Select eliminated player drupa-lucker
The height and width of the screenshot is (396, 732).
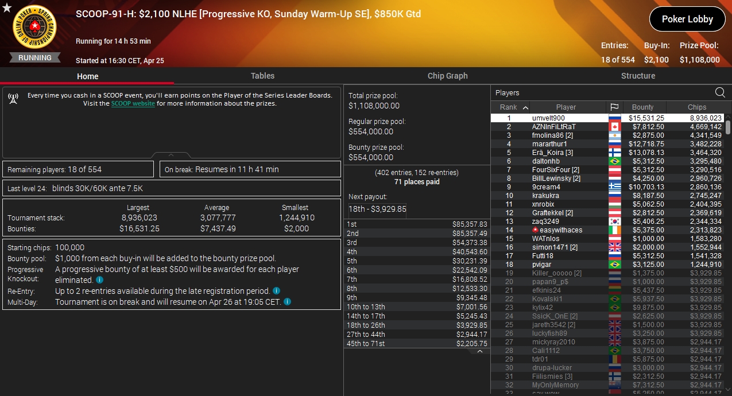click(607, 368)
